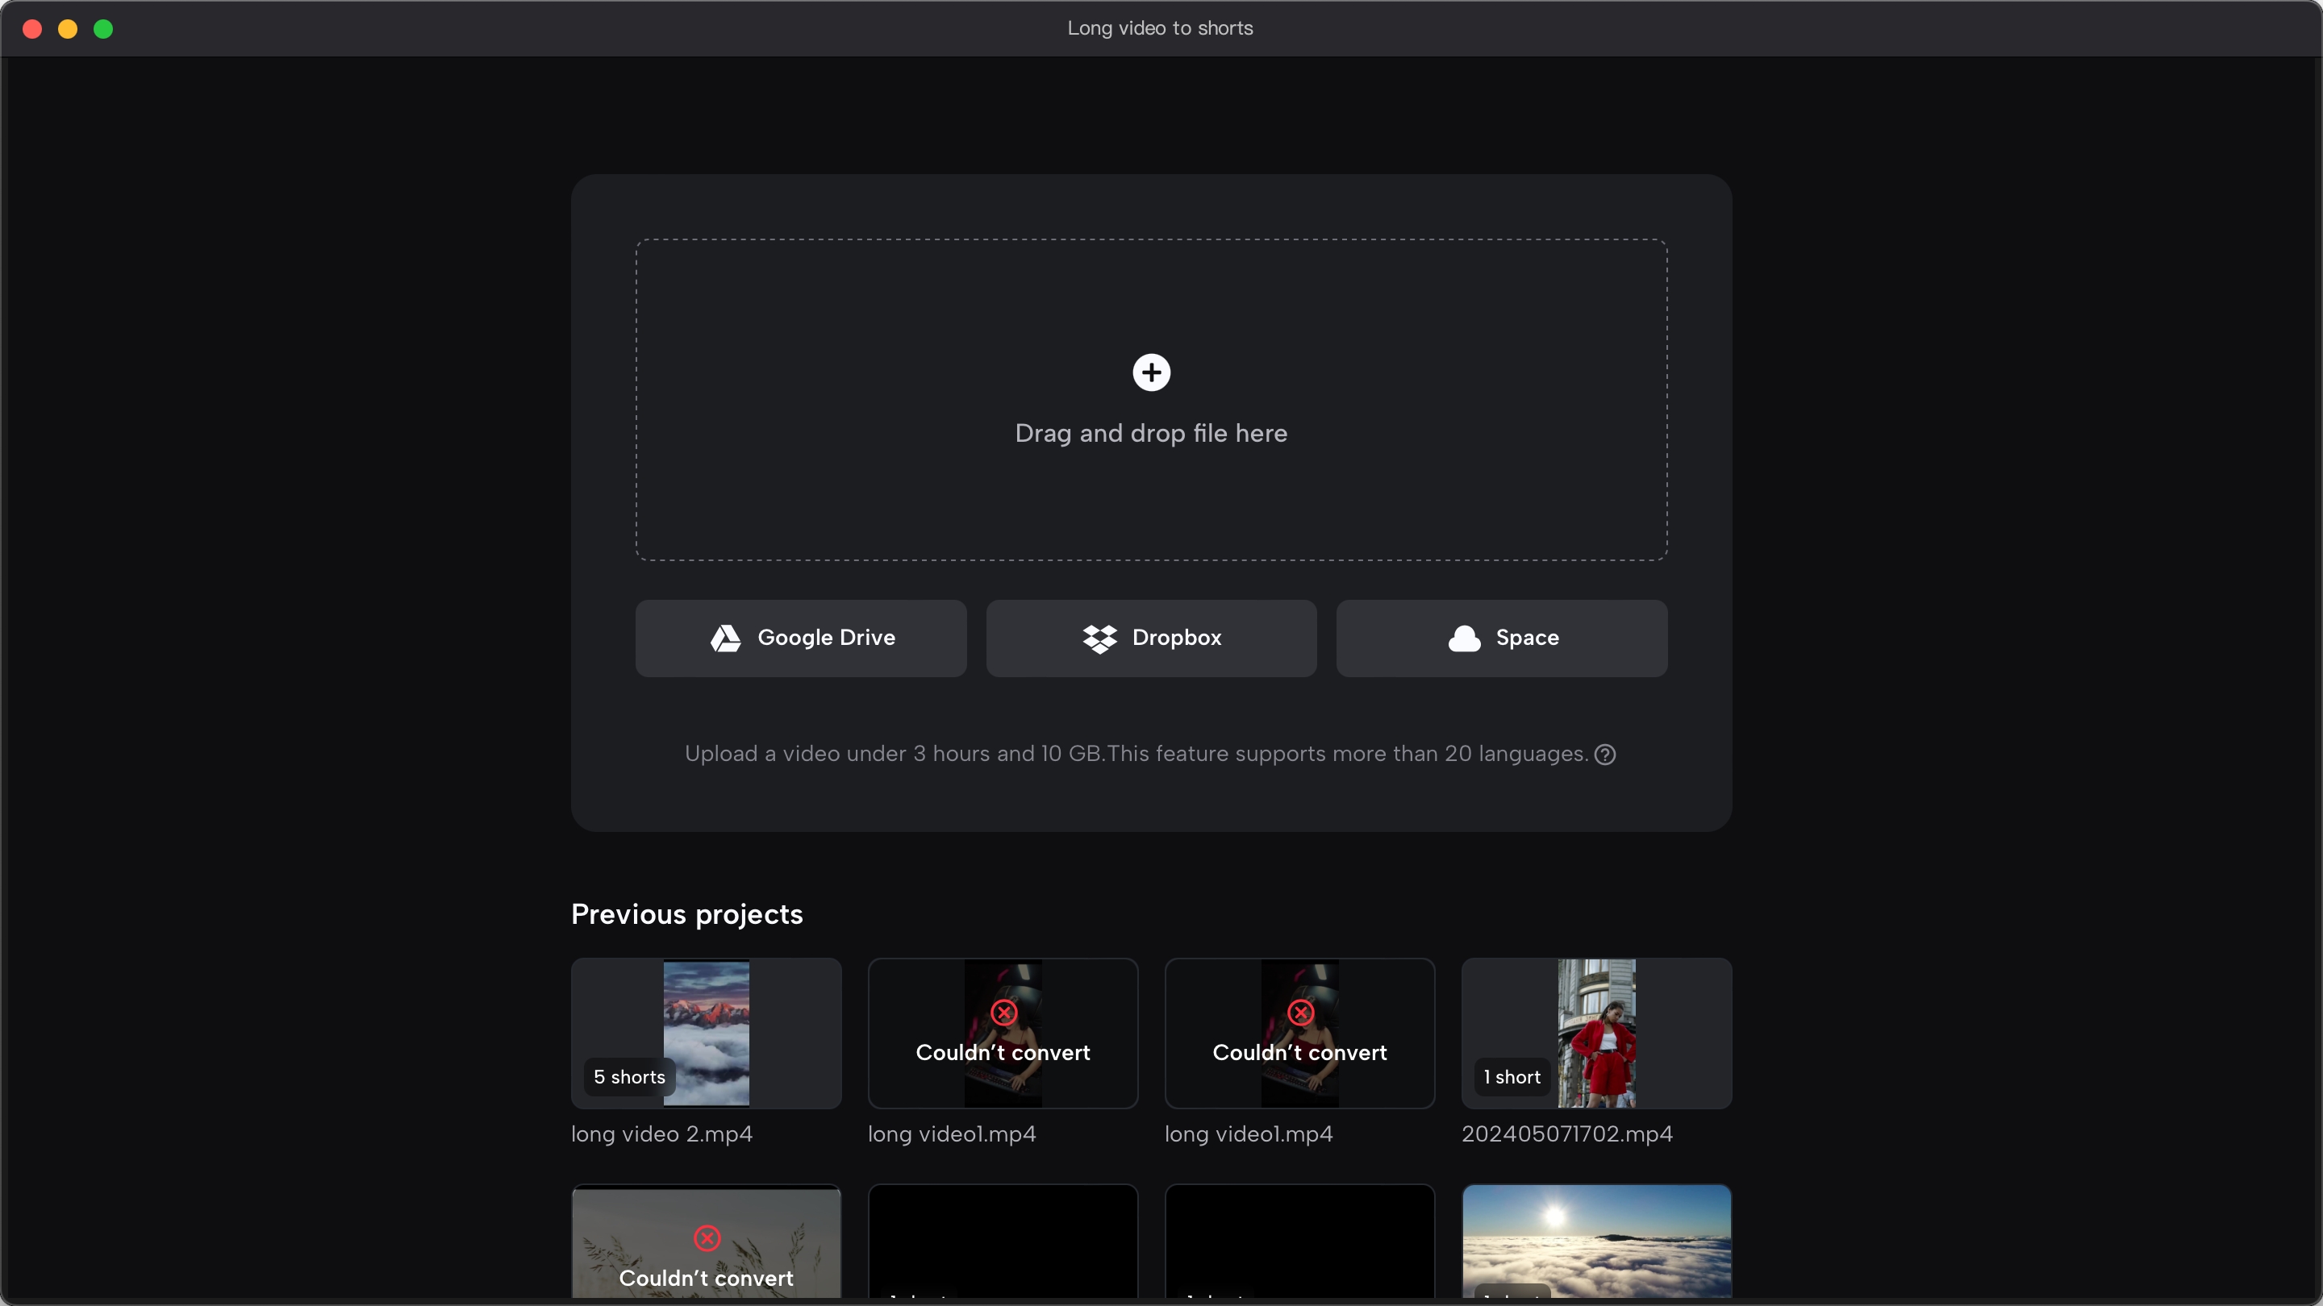This screenshot has height=1306, width=2323.
Task: Click the error icon on second long video1.mp4
Action: [x=1299, y=1014]
